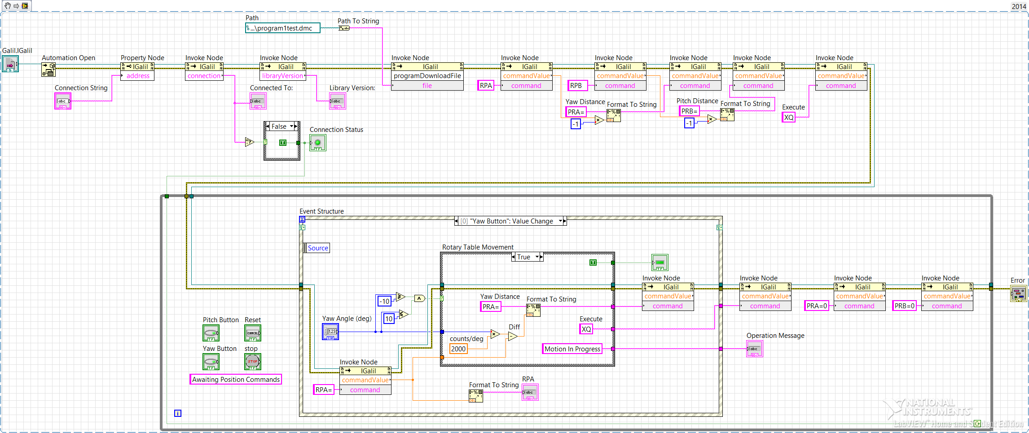Click the Format To String node inside Rotary Table Movement
The height and width of the screenshot is (433, 1029).
tap(533, 310)
